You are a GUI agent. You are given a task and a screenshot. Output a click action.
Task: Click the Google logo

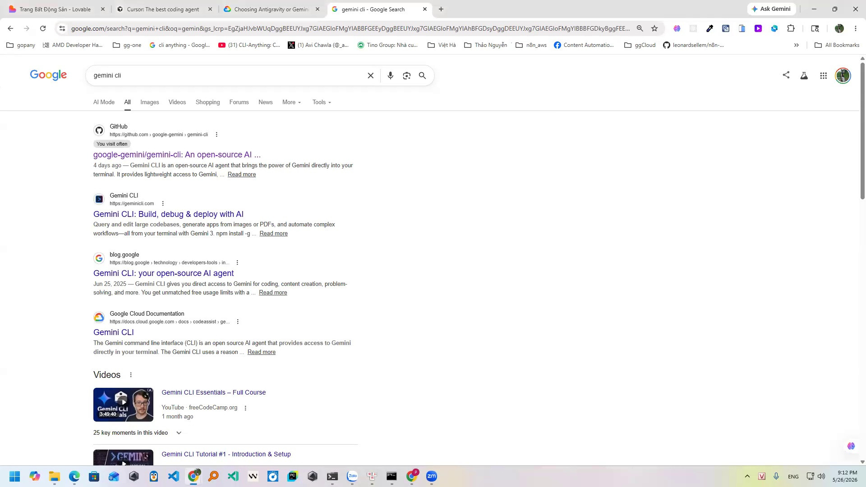click(48, 75)
